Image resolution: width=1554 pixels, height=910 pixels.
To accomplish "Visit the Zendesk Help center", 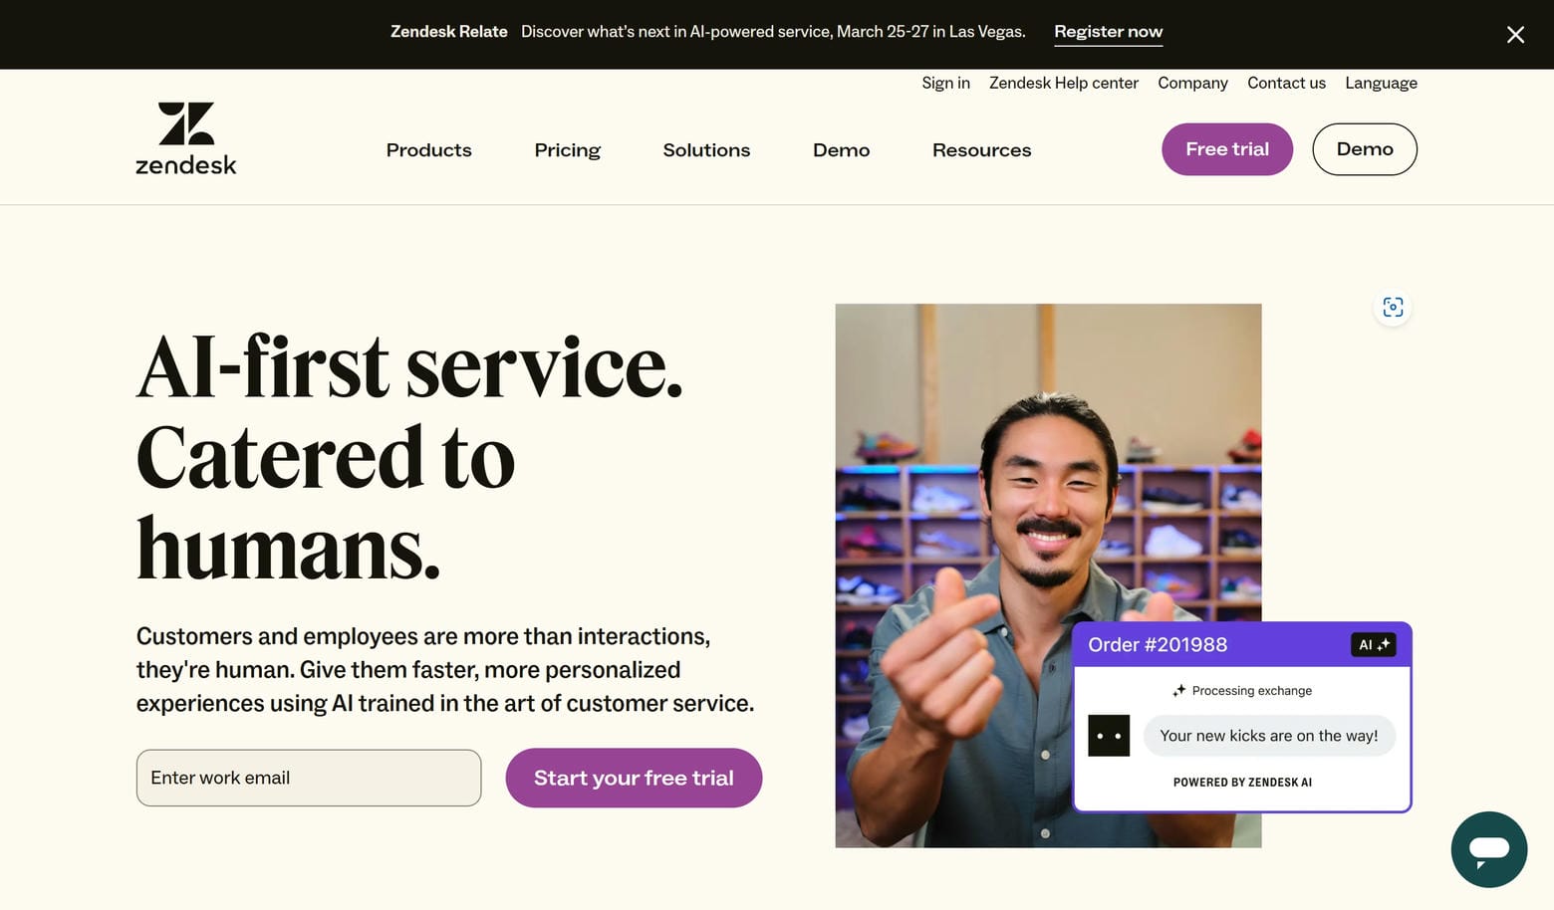I will click(1064, 83).
